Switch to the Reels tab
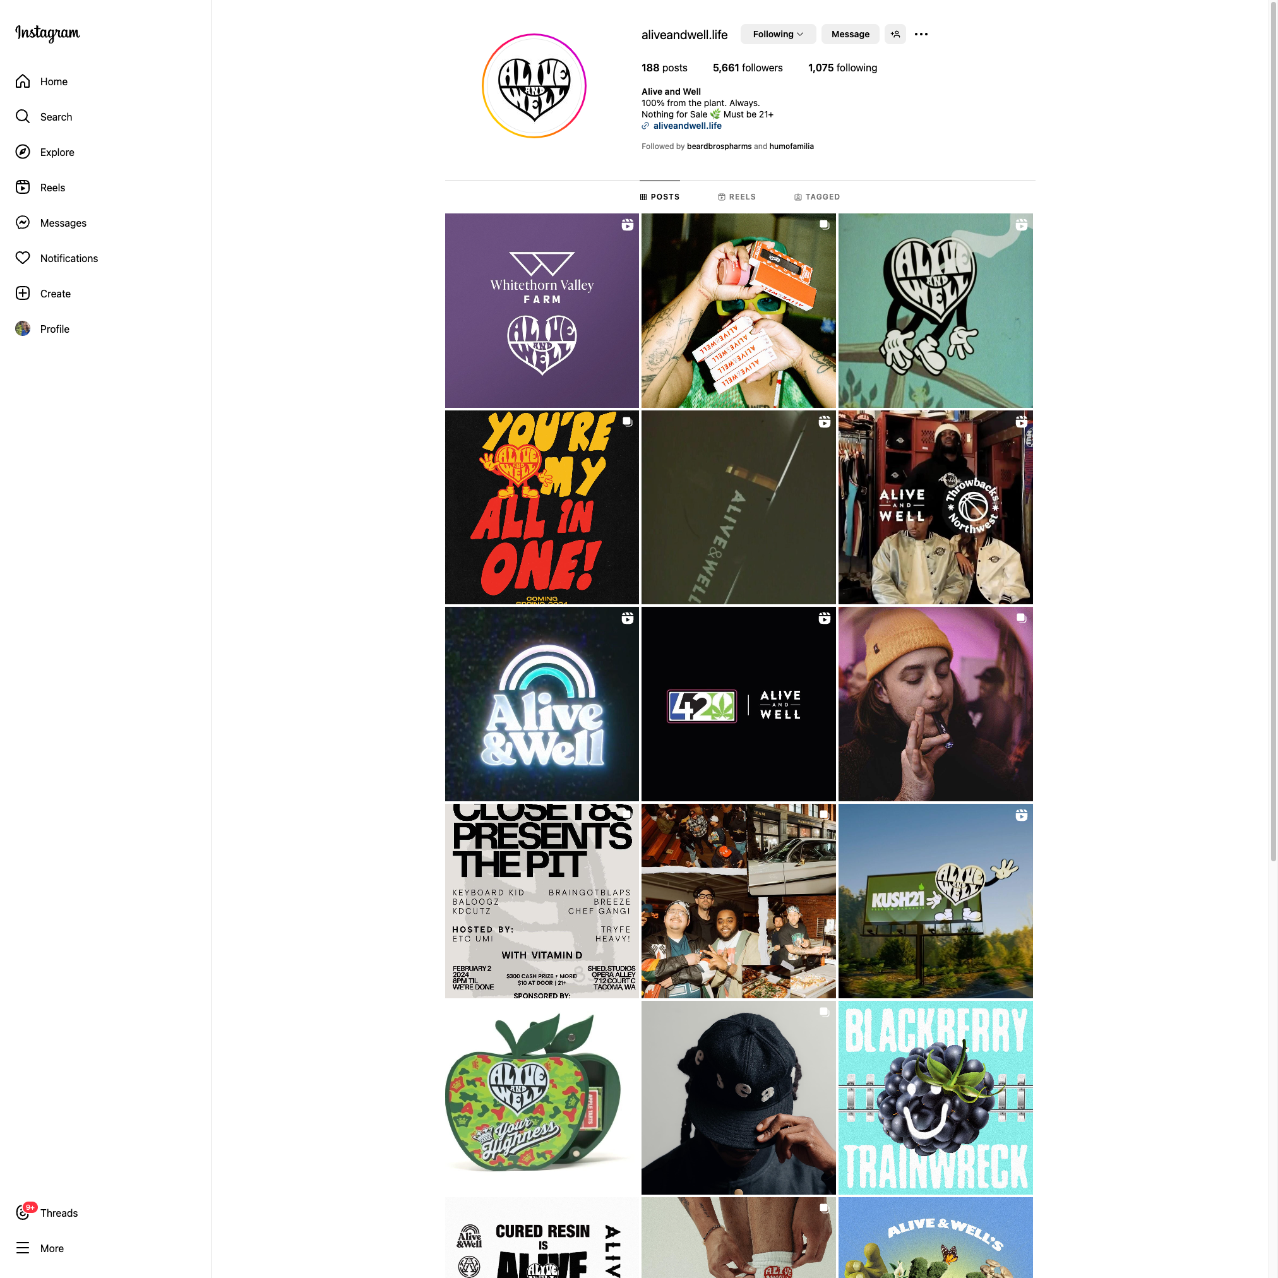1278x1278 pixels. pos(737,197)
